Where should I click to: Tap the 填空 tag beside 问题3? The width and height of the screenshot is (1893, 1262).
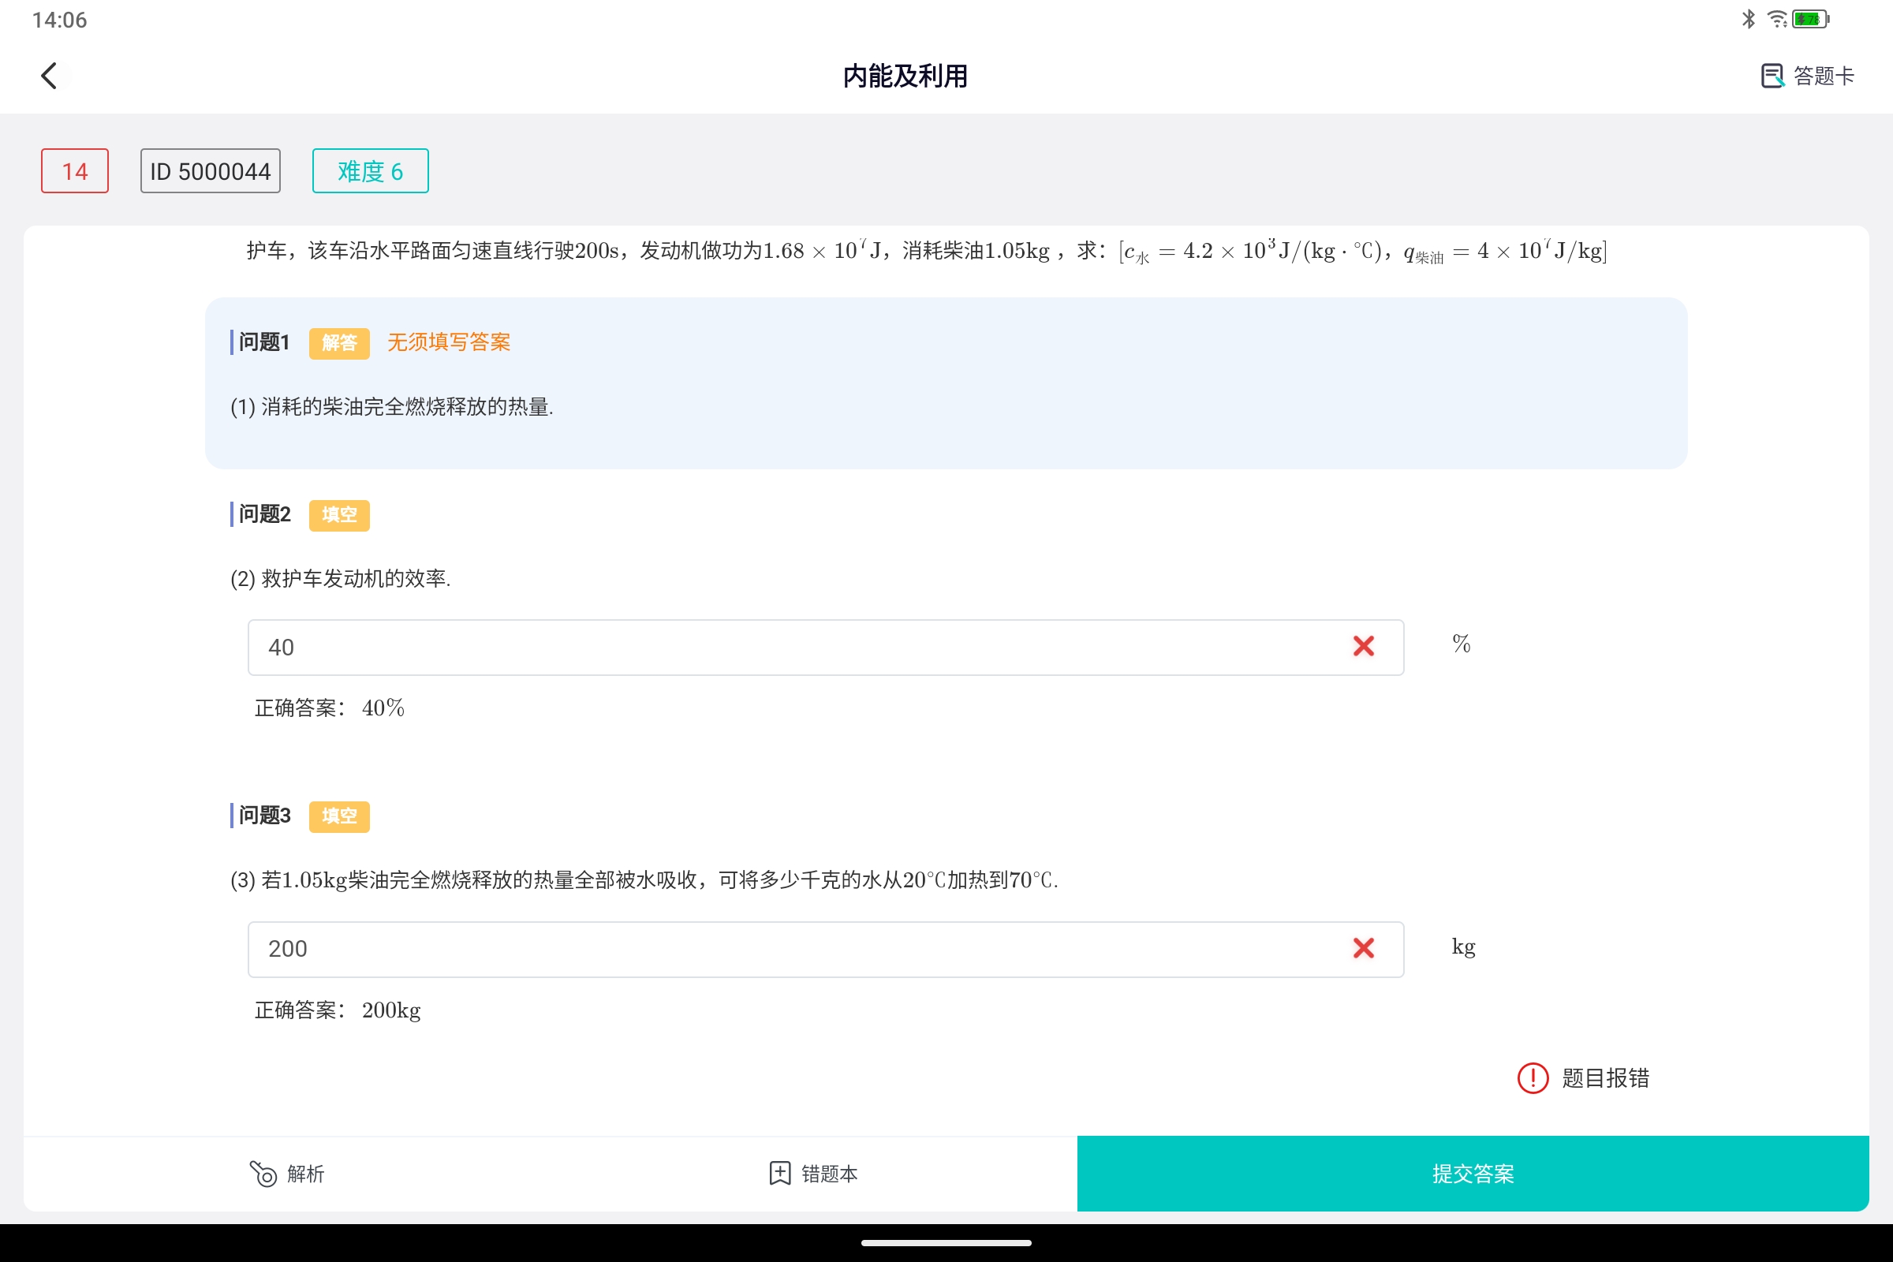[x=339, y=816]
